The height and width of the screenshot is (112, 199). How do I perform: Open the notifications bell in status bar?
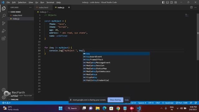click(x=196, y=103)
